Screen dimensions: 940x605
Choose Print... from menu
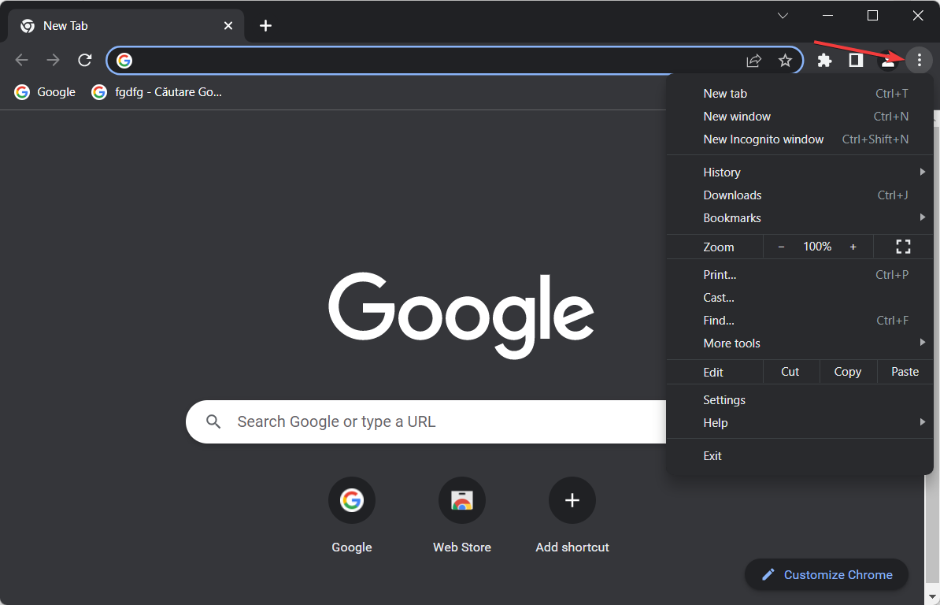[800, 275]
